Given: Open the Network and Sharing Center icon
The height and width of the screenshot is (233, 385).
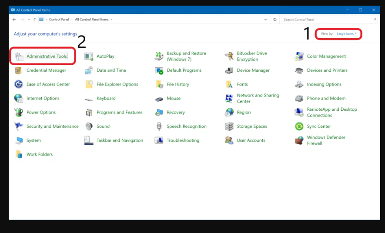Looking at the screenshot, I should click(229, 99).
